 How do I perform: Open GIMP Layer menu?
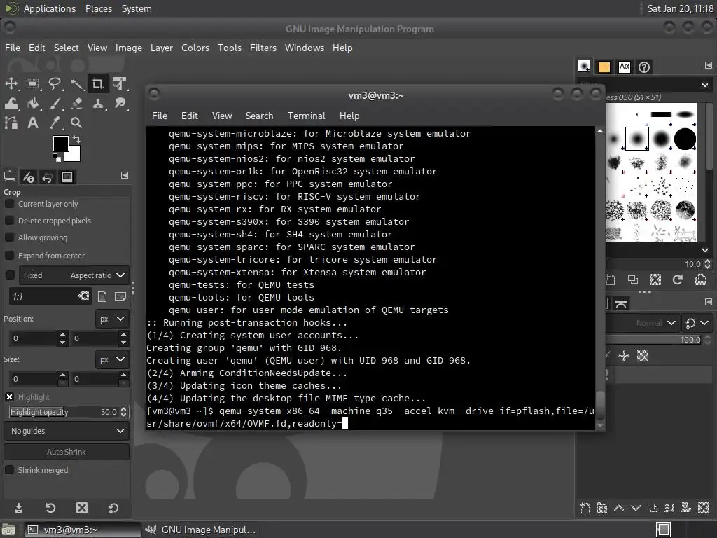tap(162, 48)
